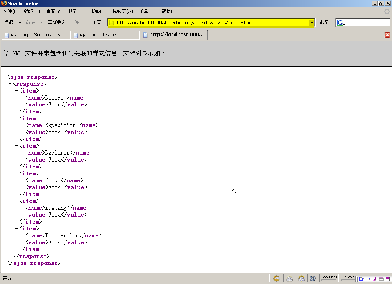Open the 帮助(H) menu
Image resolution: width=392 pixels, height=284 pixels.
tap(169, 11)
